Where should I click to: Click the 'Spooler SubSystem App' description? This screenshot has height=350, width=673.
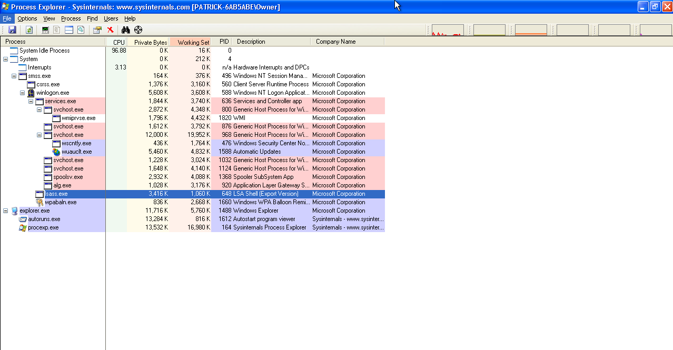click(263, 177)
